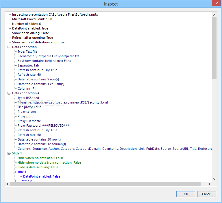This screenshot has height=203, width=222.
Task: Collapse the Title 1 node
Action: click(14, 172)
